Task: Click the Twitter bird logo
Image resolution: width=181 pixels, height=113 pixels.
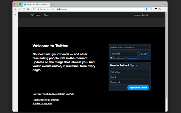Action: point(33,15)
